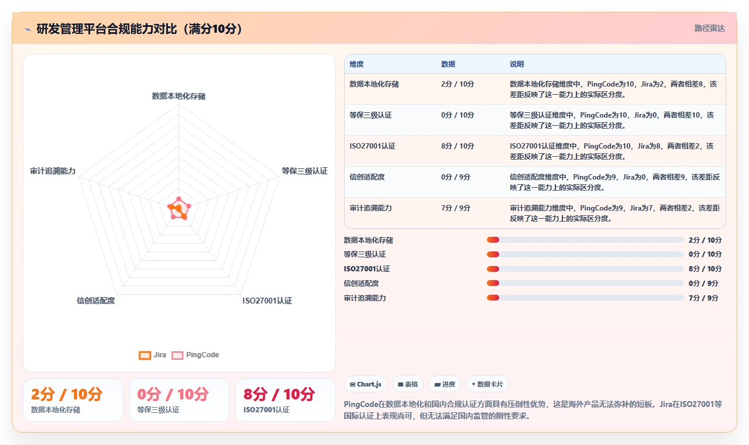Click the 信创适配度 progress bar
Screen dimensions: 749x445
coord(585,283)
